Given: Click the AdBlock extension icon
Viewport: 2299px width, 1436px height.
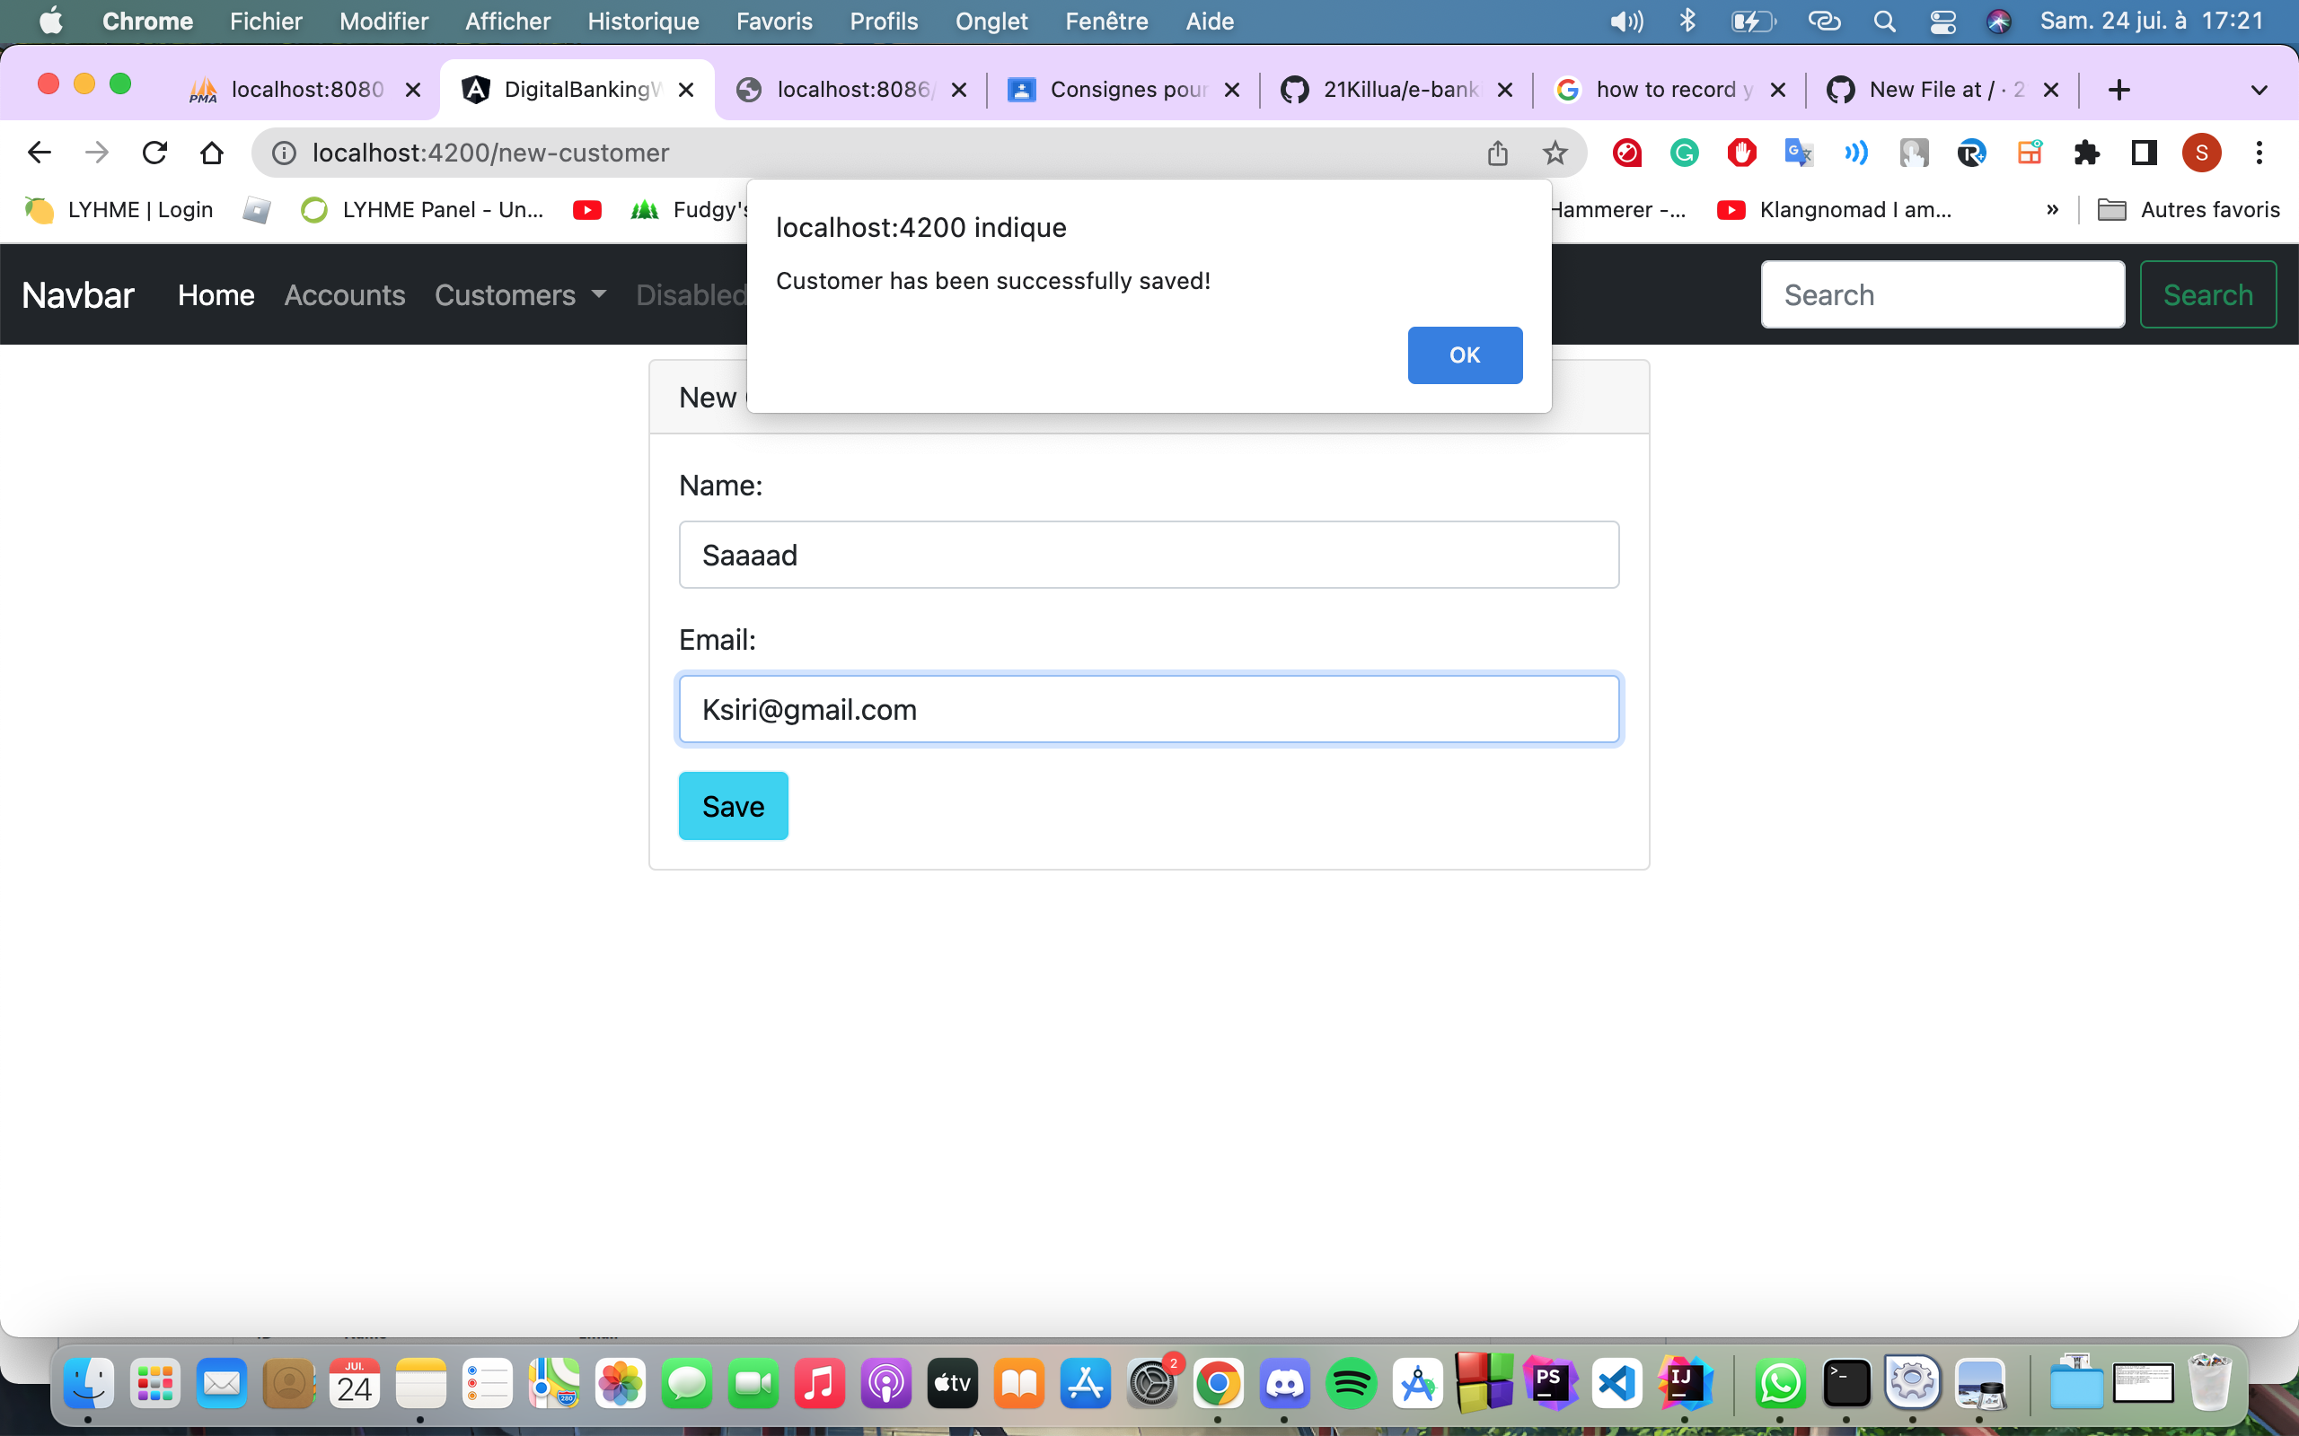Looking at the screenshot, I should point(1741,152).
